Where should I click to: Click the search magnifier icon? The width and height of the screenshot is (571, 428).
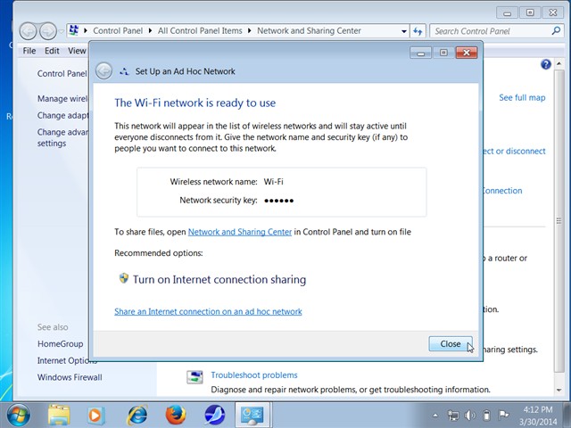(x=556, y=31)
